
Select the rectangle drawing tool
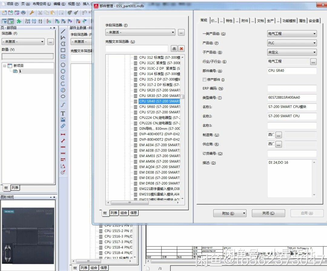[63, 50]
